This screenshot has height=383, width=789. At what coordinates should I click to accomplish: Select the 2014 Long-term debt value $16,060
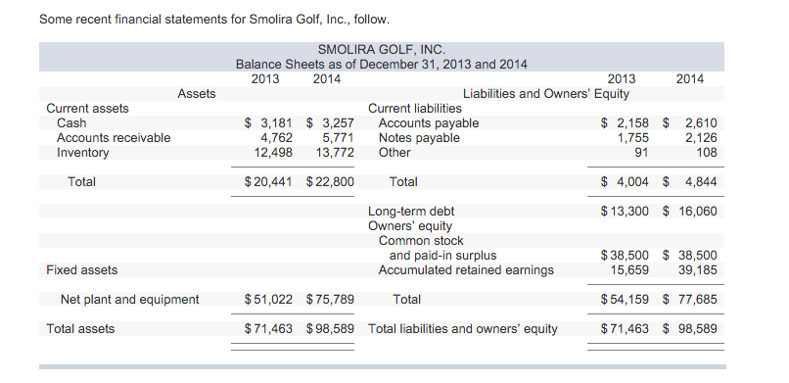690,212
